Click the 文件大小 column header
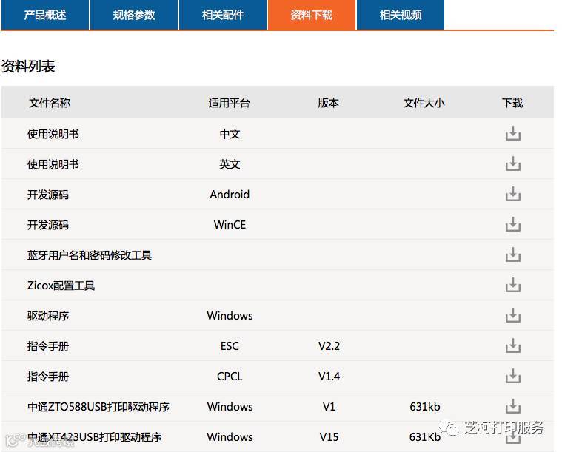 pos(424,103)
